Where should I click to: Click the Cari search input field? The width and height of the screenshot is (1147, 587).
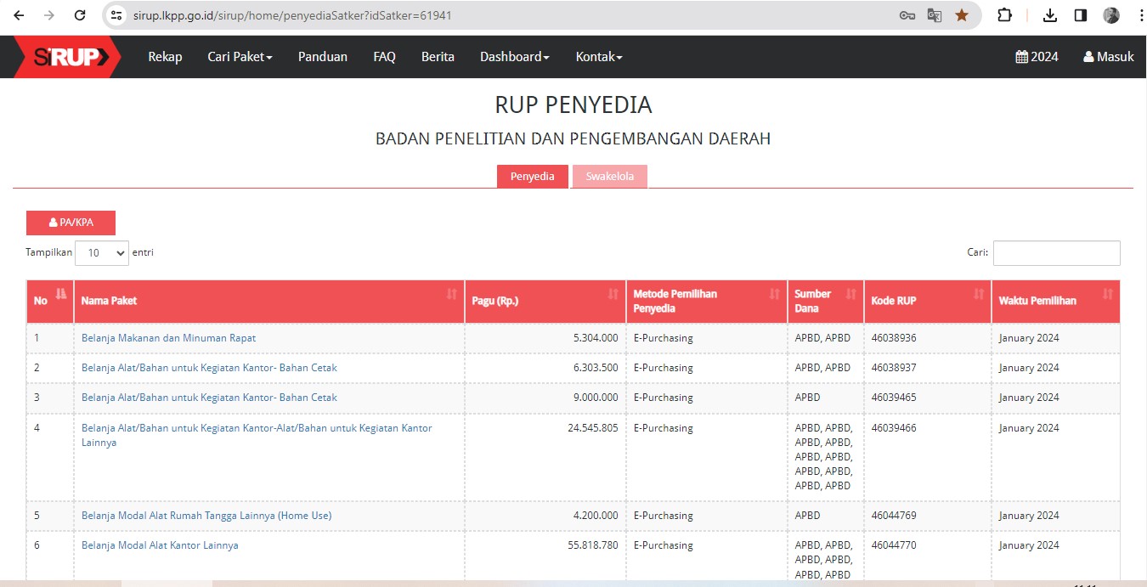[1056, 253]
